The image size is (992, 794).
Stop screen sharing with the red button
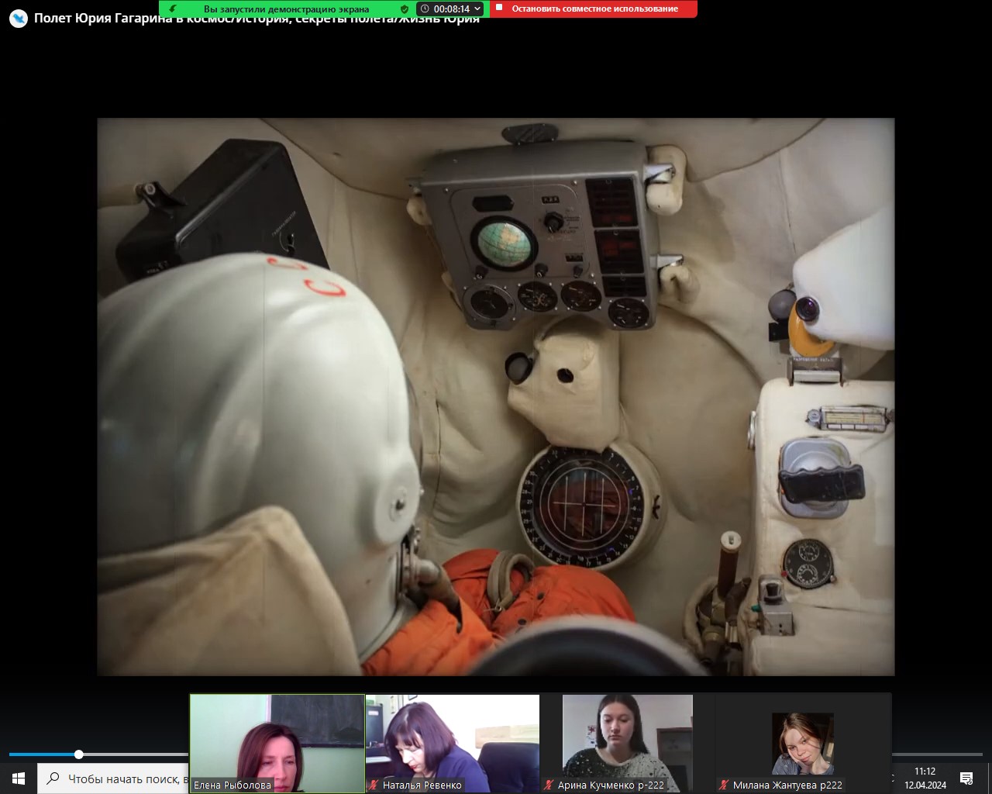[x=594, y=9]
